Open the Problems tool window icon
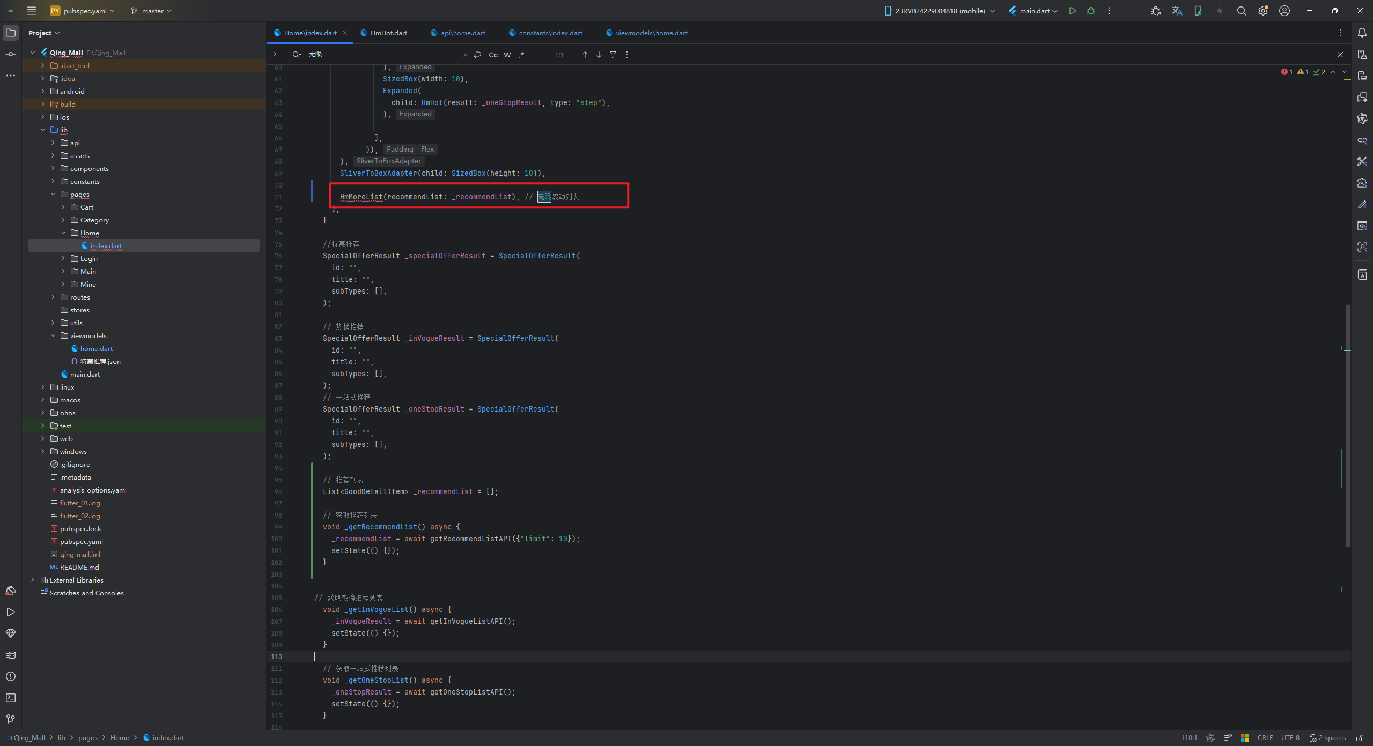 tap(10, 676)
